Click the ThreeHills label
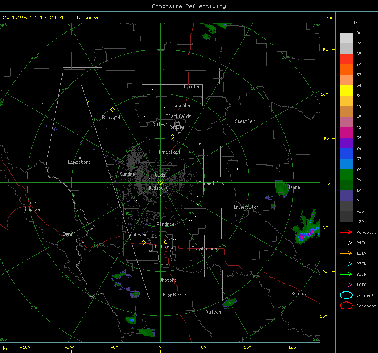 211,183
